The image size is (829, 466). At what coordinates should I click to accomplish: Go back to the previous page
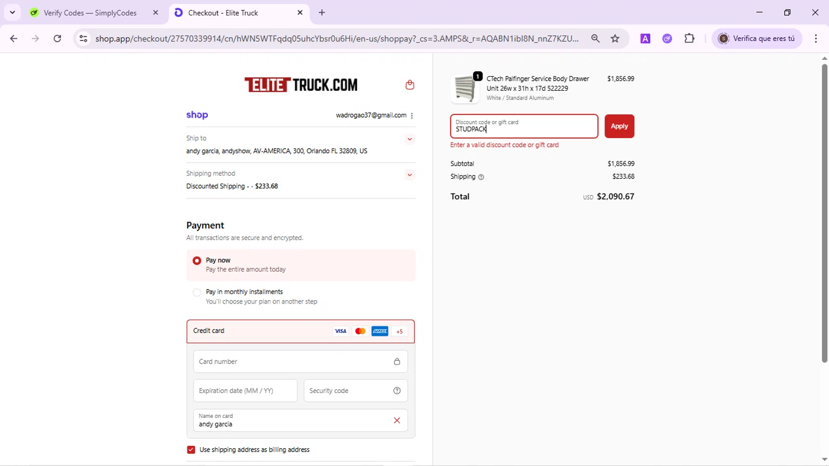(x=14, y=39)
